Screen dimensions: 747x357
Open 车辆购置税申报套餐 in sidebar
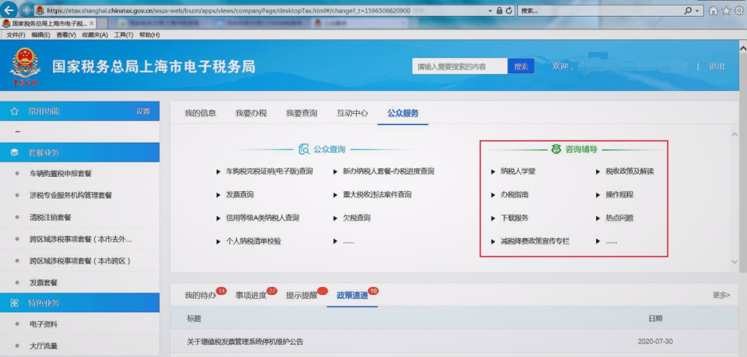pyautogui.click(x=60, y=173)
